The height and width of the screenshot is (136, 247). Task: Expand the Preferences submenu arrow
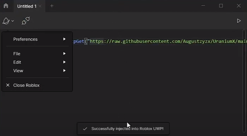click(64, 39)
